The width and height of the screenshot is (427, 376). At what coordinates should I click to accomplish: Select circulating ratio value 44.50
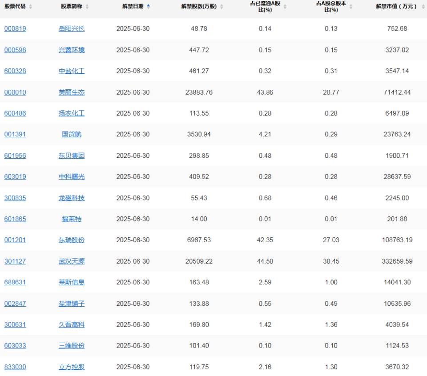(265, 261)
